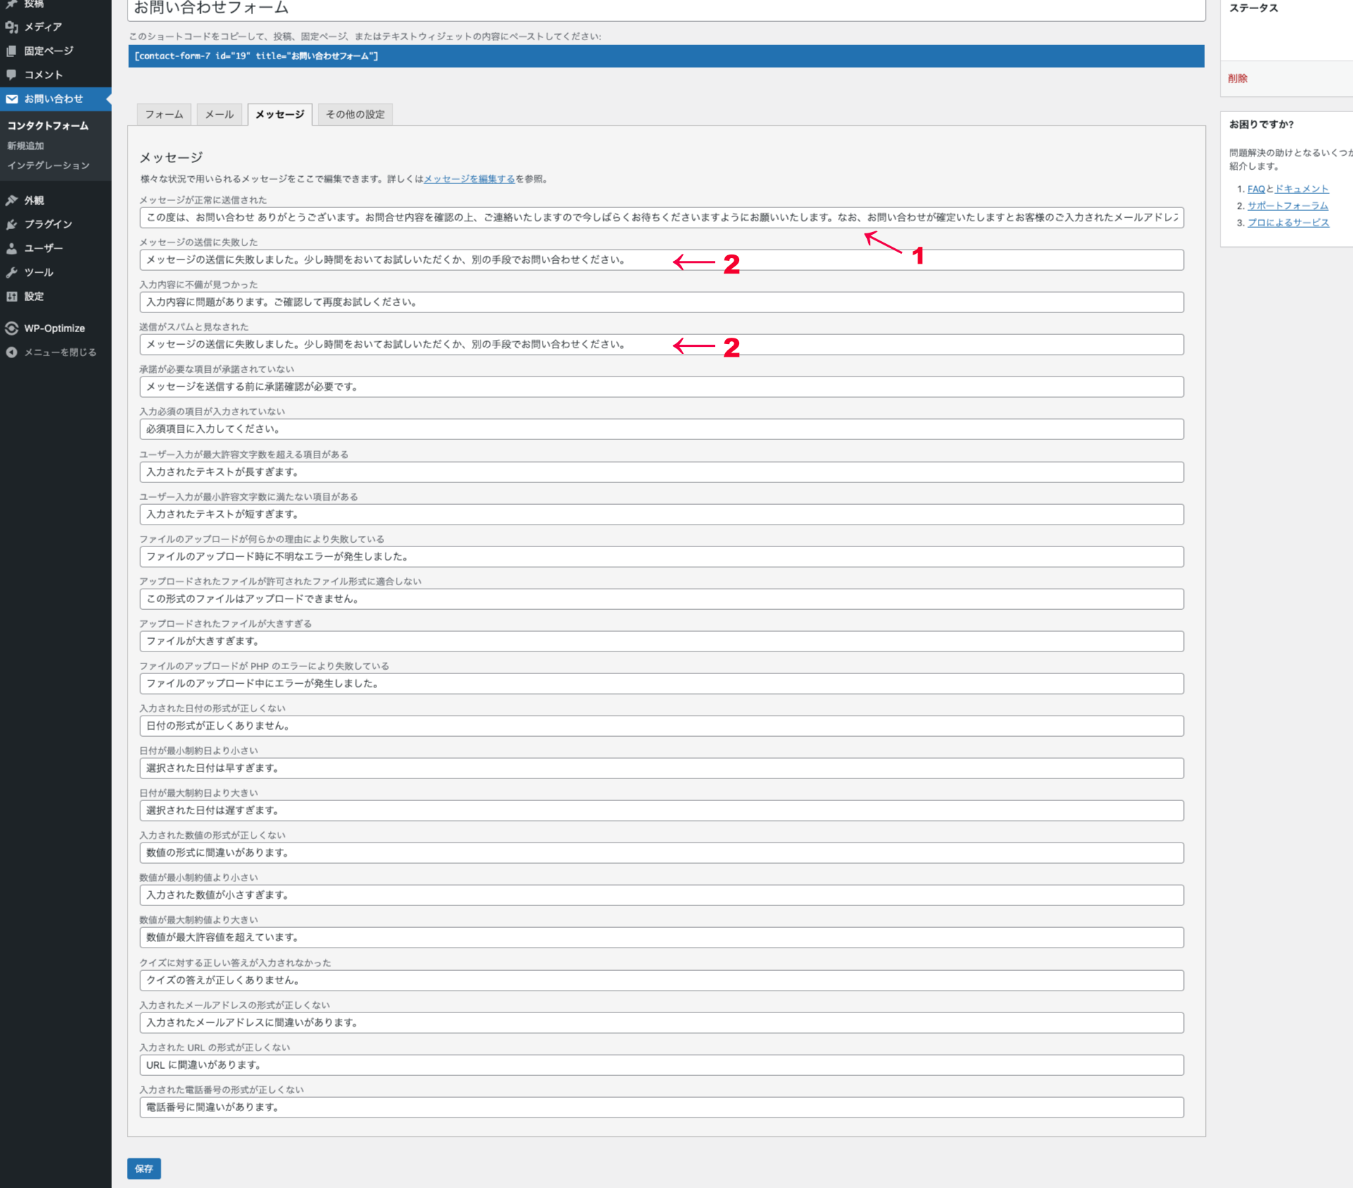1353x1188 pixels.
Task: Edit 数値の形式に間違いがあります field
Action: (x=662, y=852)
